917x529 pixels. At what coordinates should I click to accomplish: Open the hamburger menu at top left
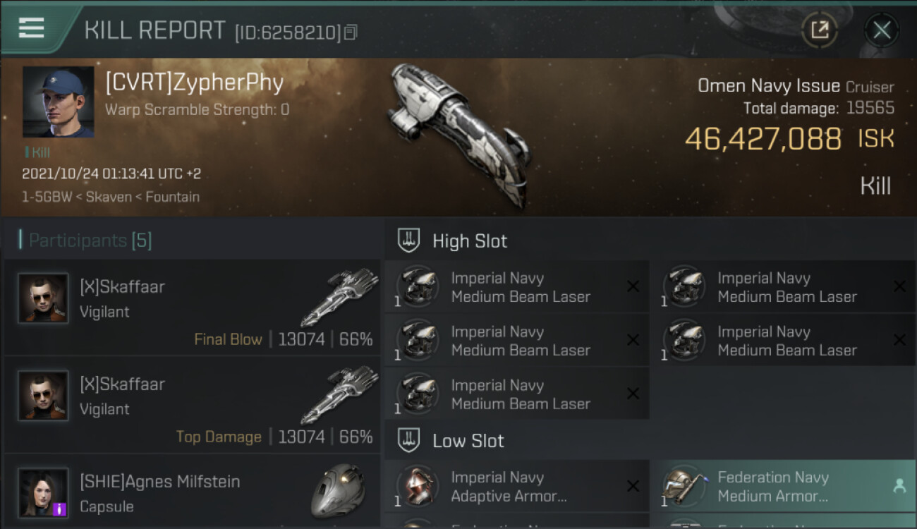point(32,28)
